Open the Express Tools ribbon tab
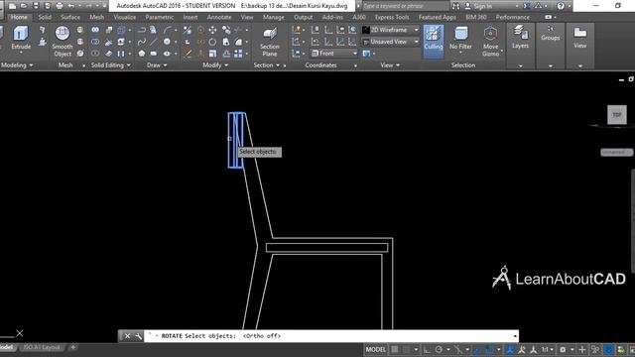 (392, 17)
